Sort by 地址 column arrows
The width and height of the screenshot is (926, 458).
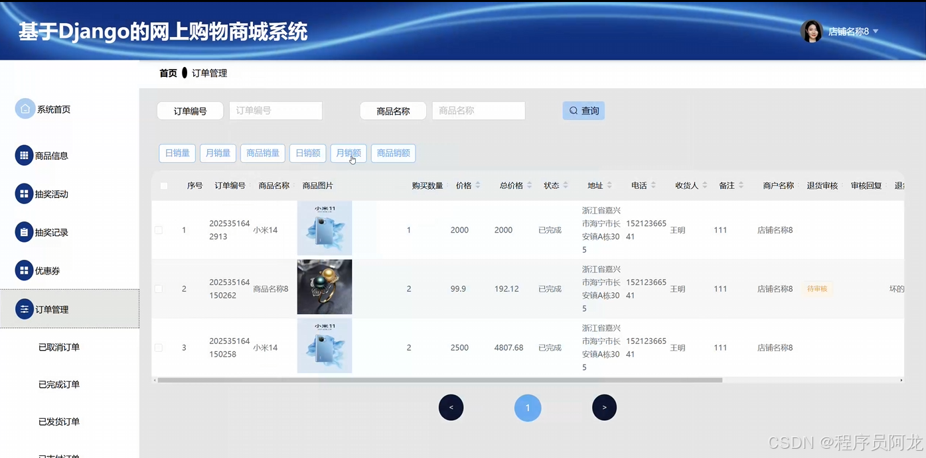tap(609, 186)
